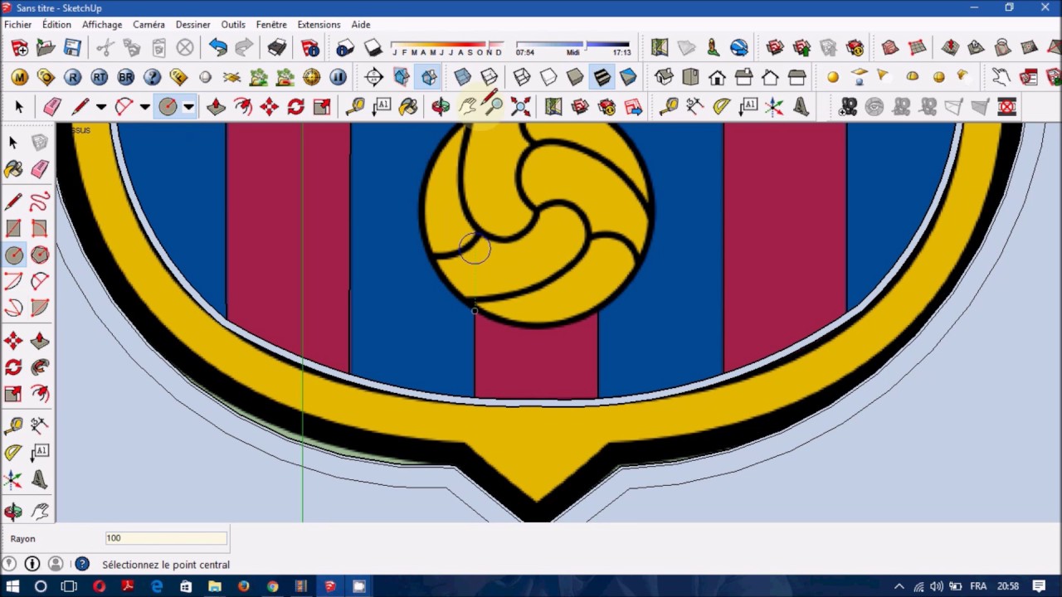Viewport: 1062px width, 597px height.
Task: Select the Scale tool in top toolbar
Action: tap(322, 106)
